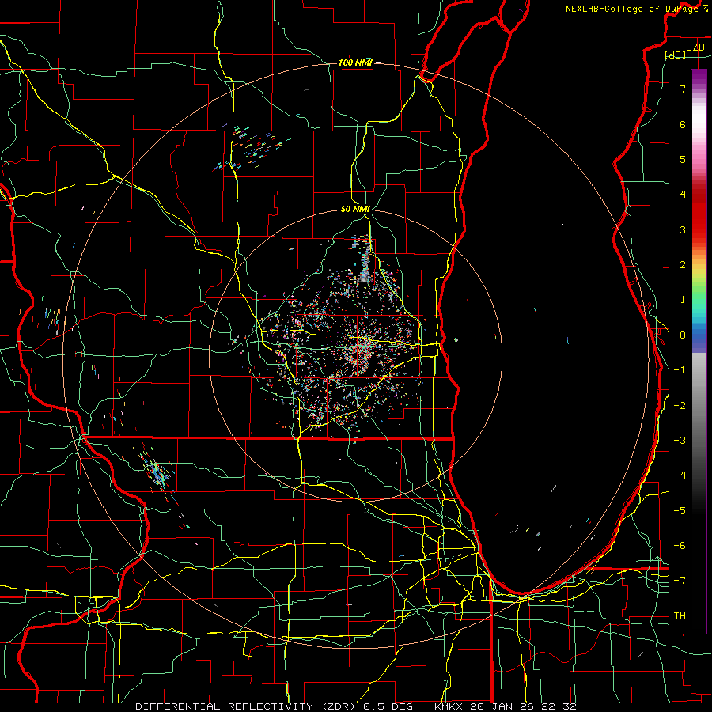The width and height of the screenshot is (712, 712).
Task: Click the TH threshold label on the scale
Action: (680, 616)
